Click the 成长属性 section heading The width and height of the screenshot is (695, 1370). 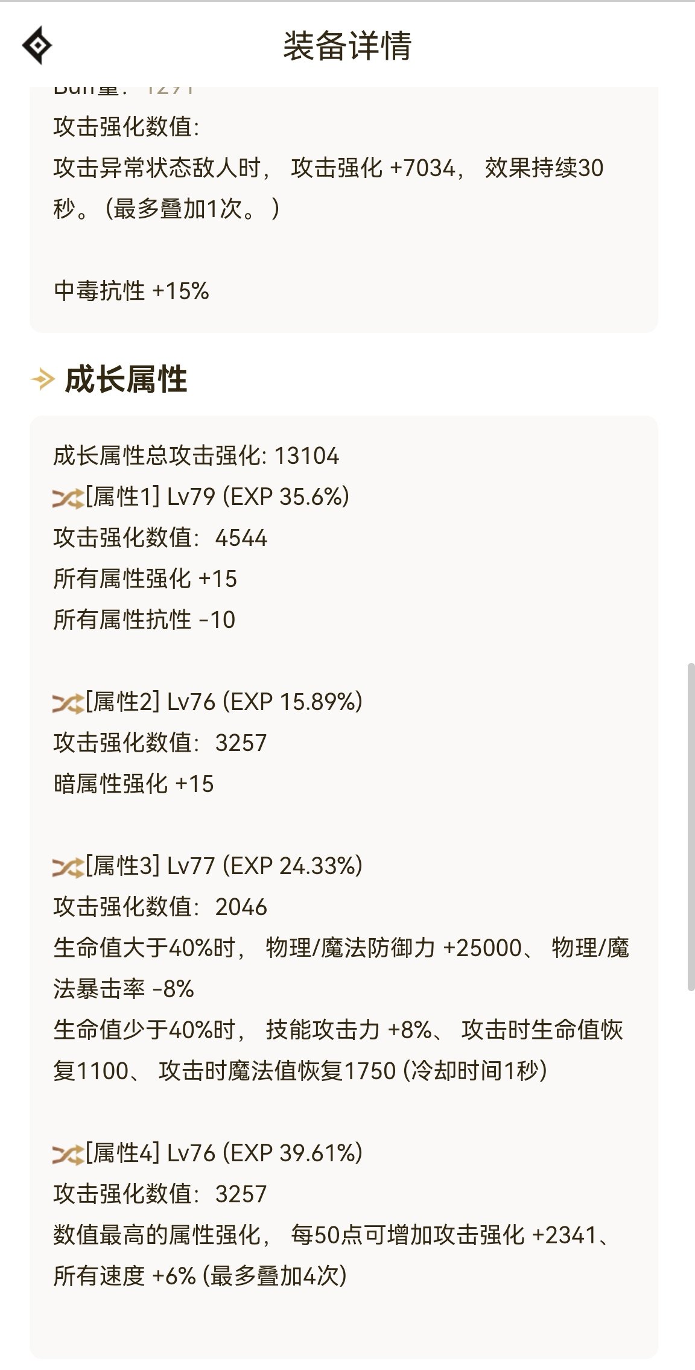click(x=125, y=379)
